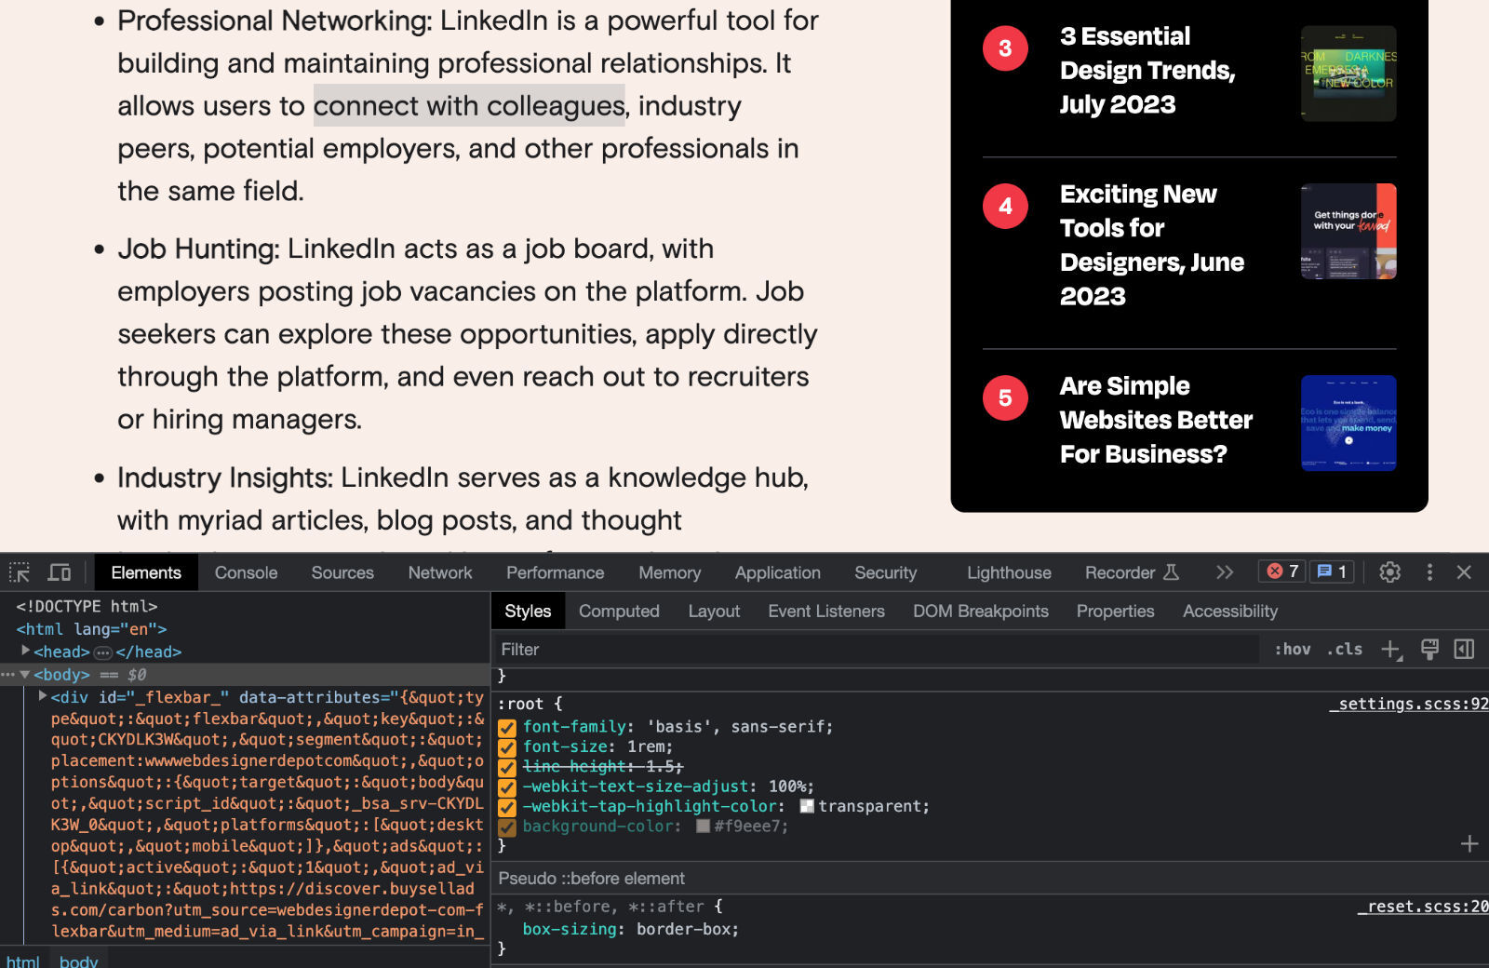Open the _settings.scss:92 source link

point(1407,705)
